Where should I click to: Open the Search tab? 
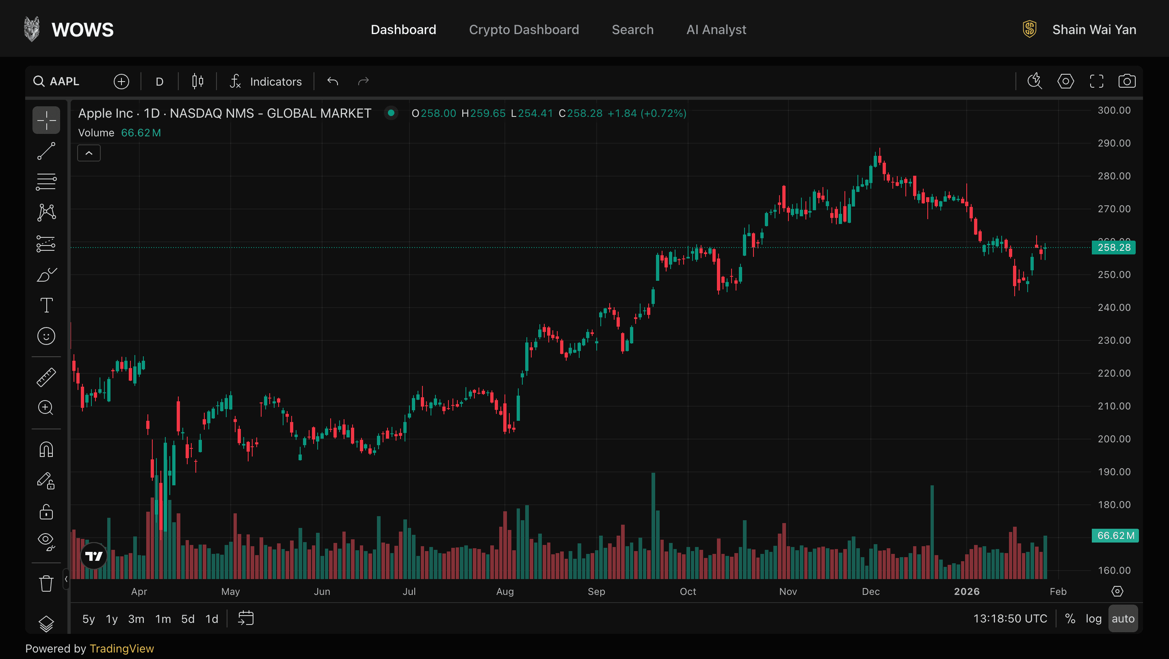coord(632,30)
